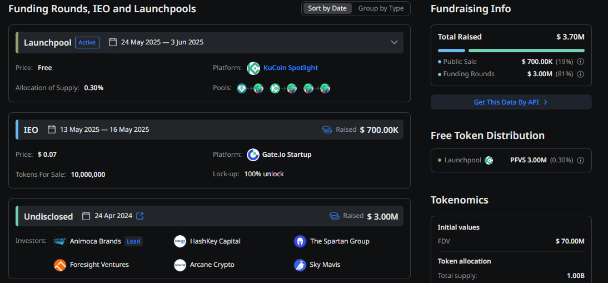Click the KuCoin Spotlight platform logo

(253, 68)
